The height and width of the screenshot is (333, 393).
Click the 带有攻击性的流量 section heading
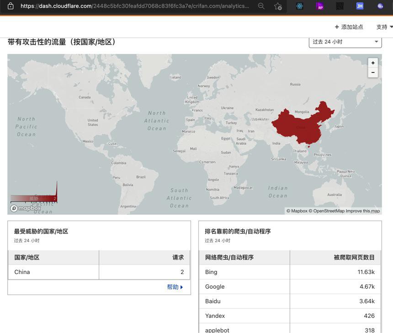click(x=61, y=42)
